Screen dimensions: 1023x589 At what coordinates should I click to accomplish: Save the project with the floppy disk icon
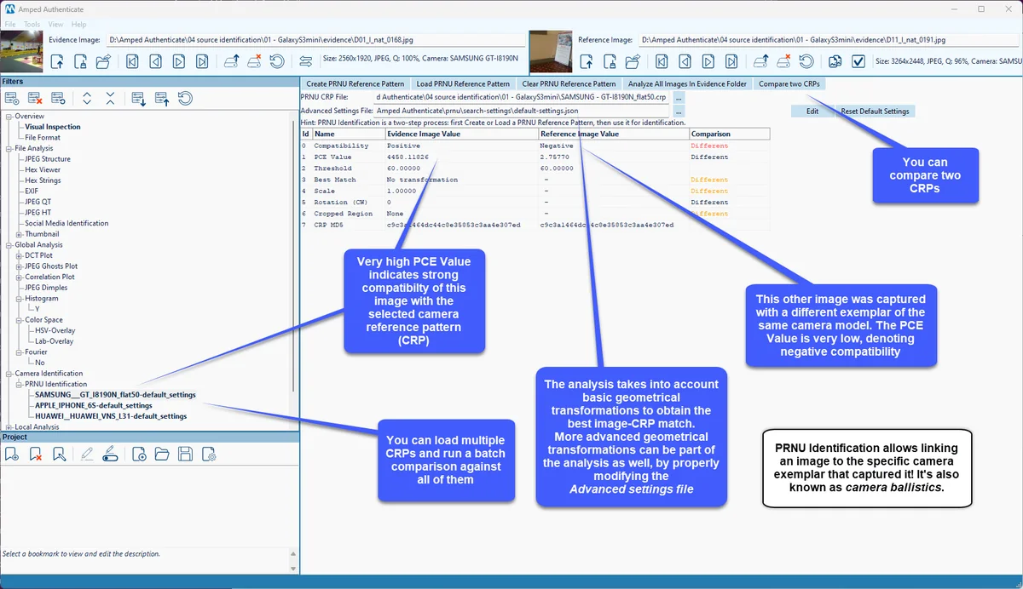[185, 455]
